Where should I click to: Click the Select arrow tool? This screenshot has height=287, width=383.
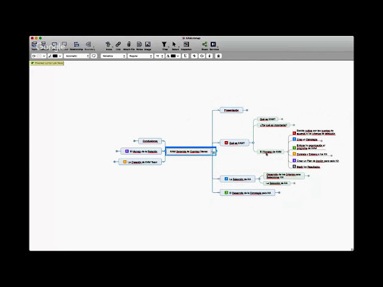pos(175,45)
